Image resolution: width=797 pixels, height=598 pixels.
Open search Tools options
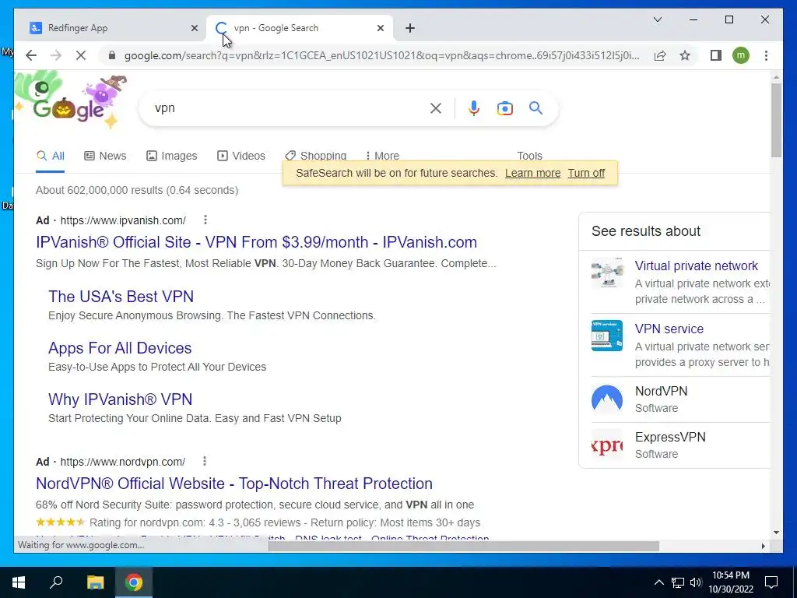click(x=529, y=156)
